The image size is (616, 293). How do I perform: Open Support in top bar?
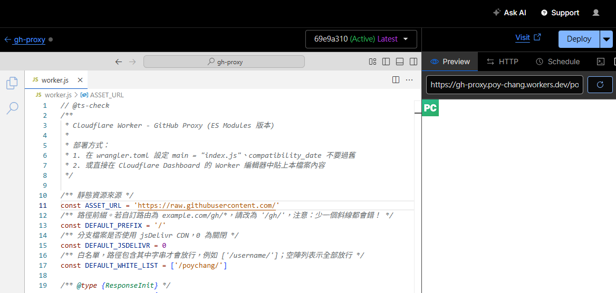tap(560, 13)
